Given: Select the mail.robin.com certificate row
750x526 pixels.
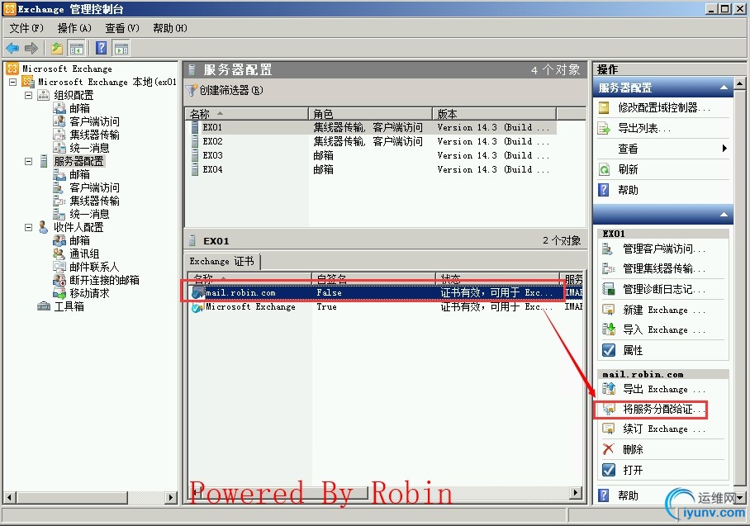Looking at the screenshot, I should (386, 292).
